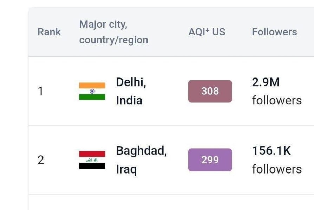Click the AQI+ US column header
314x210 pixels.
(207, 32)
